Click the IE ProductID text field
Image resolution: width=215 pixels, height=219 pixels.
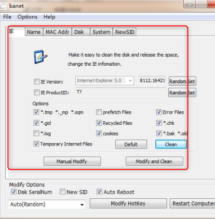[121, 92]
